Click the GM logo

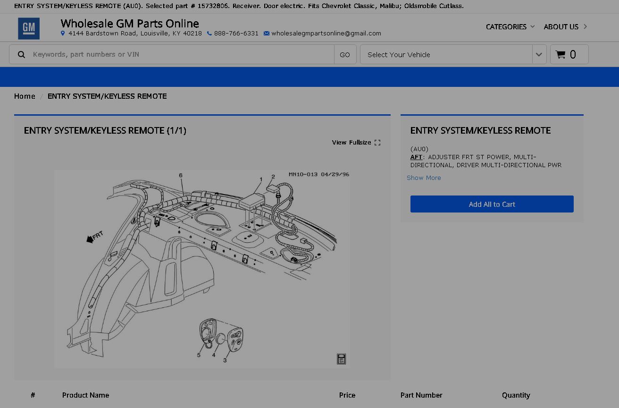29,28
